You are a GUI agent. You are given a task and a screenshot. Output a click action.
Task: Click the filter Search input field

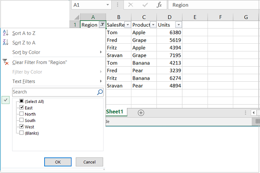[x=54, y=92]
